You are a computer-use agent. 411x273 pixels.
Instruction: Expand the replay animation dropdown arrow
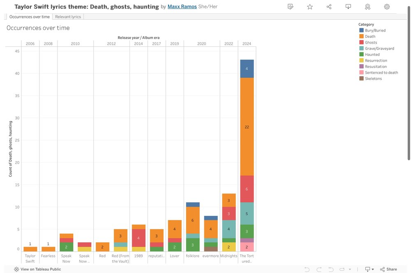click(350, 269)
